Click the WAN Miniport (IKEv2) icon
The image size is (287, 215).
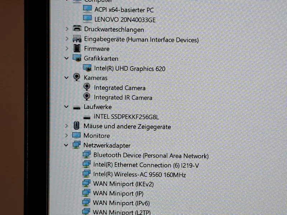(86, 183)
